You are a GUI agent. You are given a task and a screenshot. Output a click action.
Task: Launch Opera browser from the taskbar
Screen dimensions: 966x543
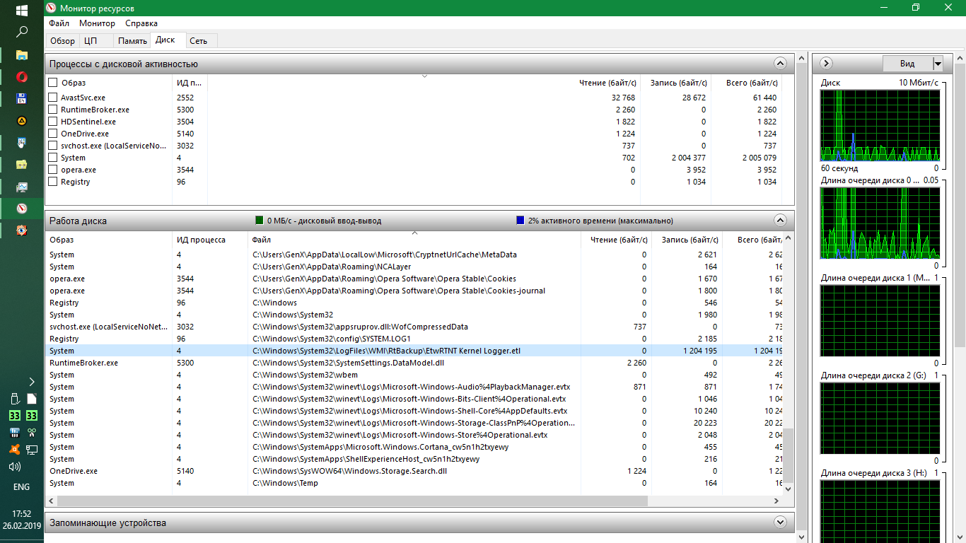click(x=22, y=76)
